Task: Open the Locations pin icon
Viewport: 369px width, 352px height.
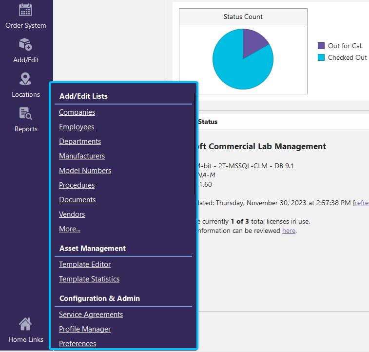Action: [25, 79]
